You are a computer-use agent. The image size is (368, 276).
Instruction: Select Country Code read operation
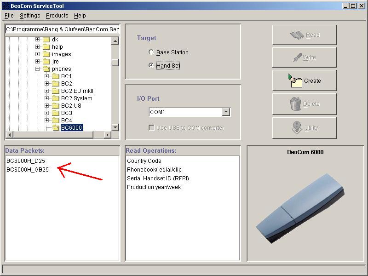pyautogui.click(x=144, y=161)
